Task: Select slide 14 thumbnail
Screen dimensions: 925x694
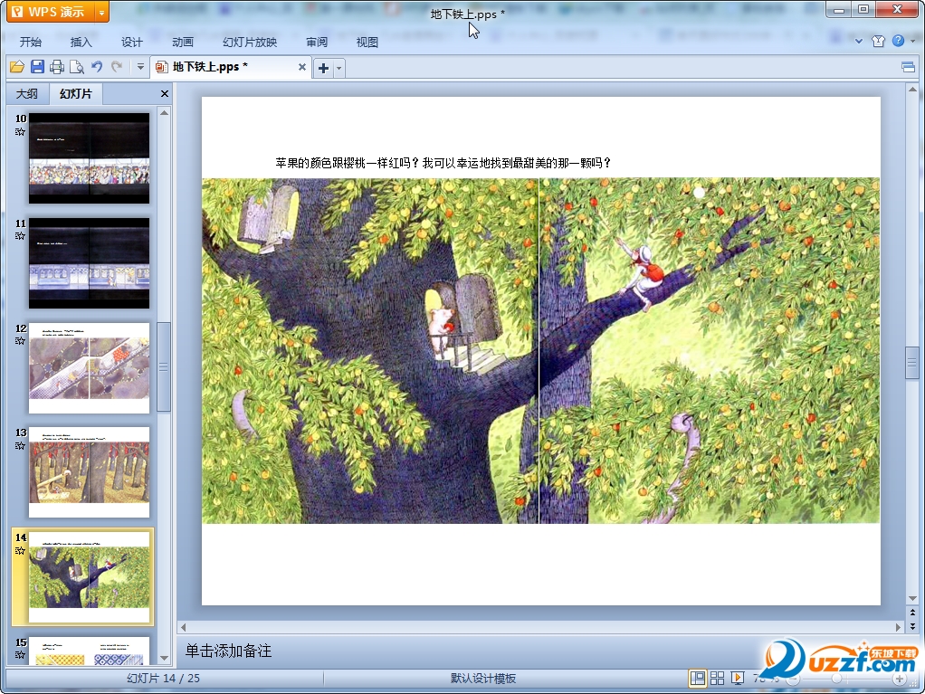Action: [x=89, y=577]
